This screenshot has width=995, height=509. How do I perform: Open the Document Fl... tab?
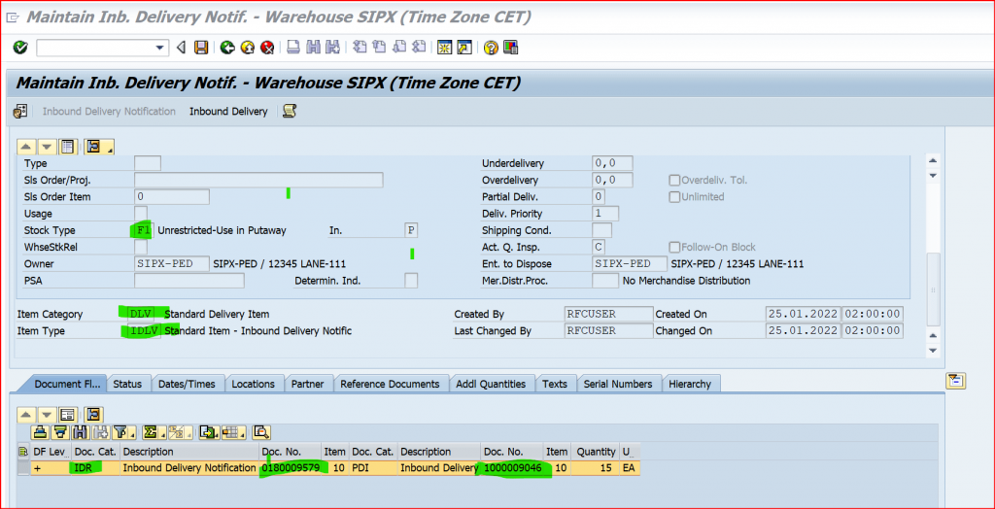(x=67, y=384)
